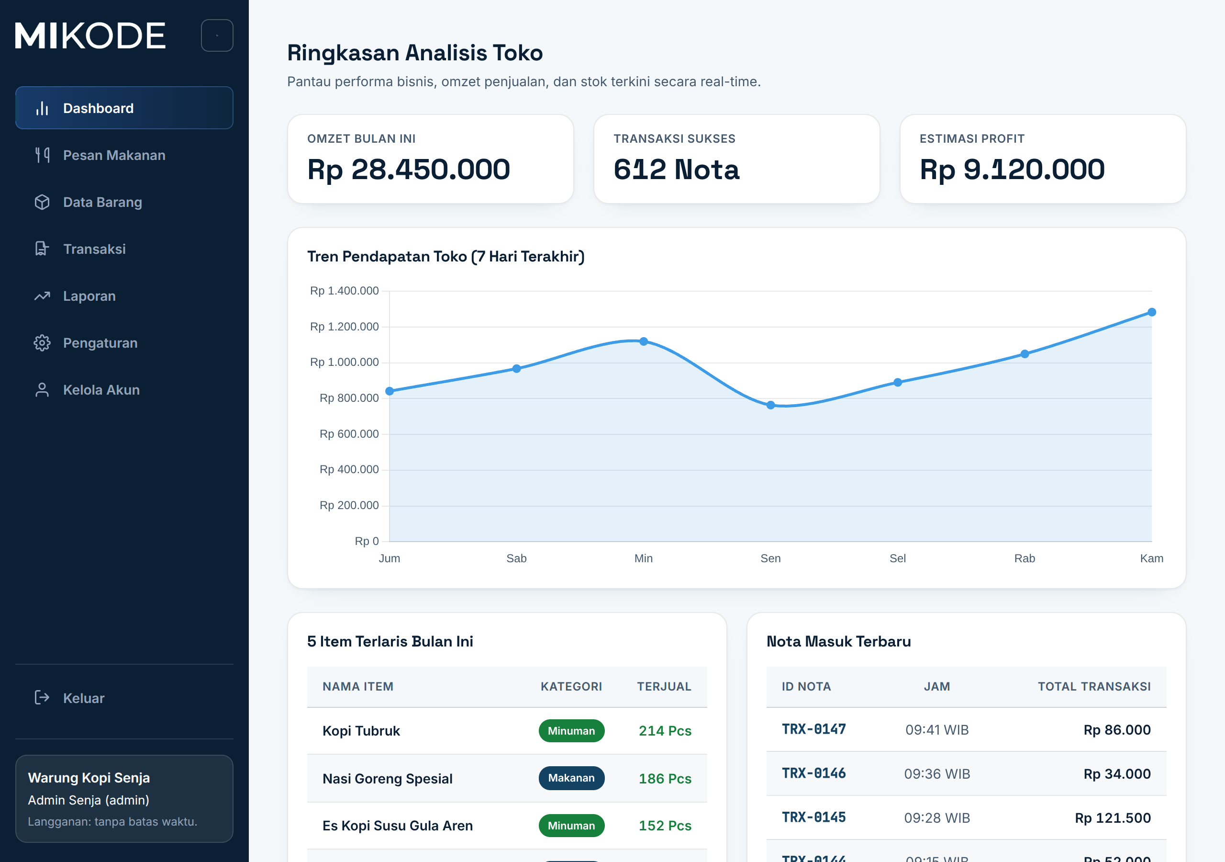Screen dimensions: 1225x862
Task: Open nota TRX-0145
Action: [813, 817]
